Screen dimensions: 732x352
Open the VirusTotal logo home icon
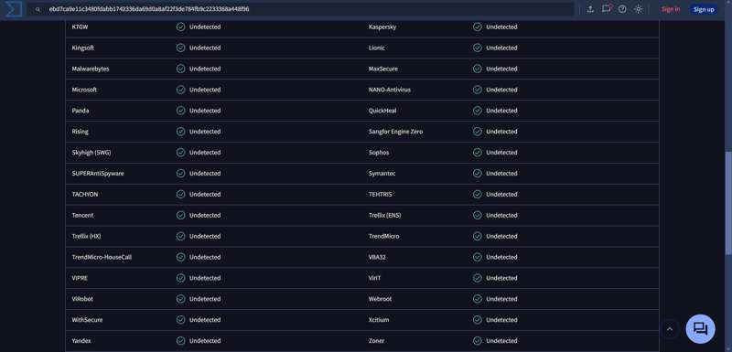pyautogui.click(x=14, y=9)
